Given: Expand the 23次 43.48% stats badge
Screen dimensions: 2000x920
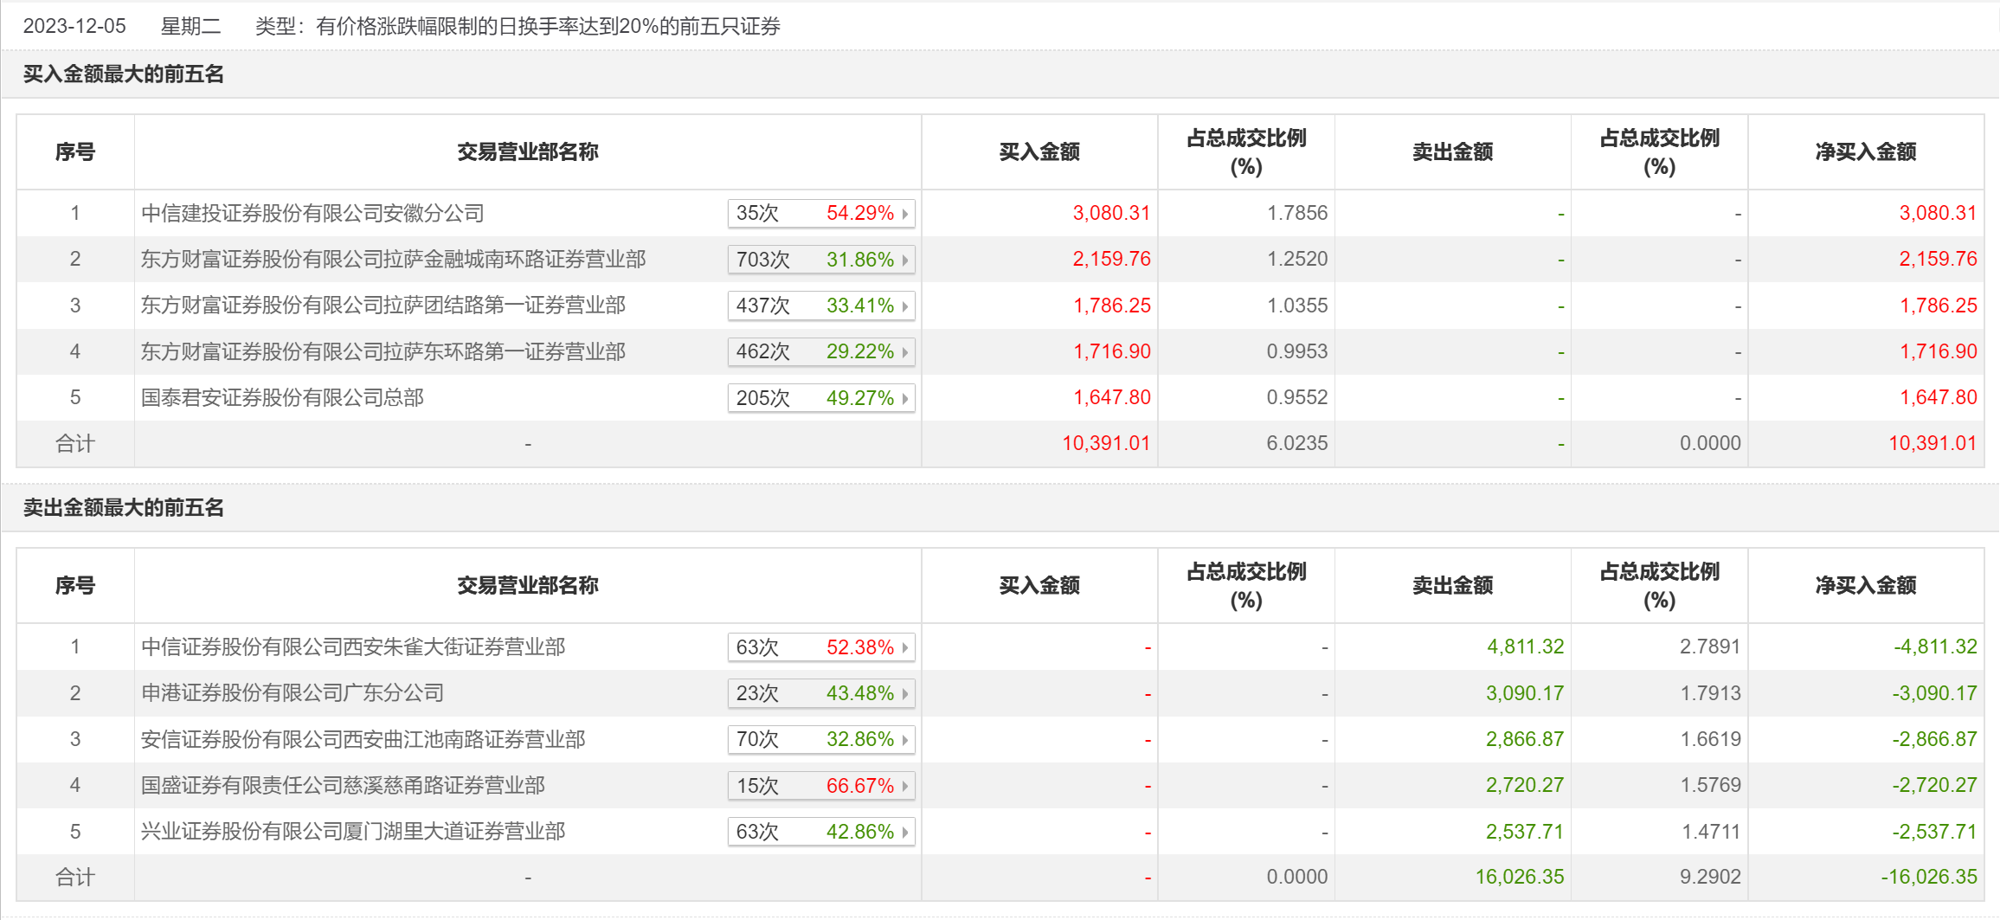Looking at the screenshot, I should coord(821,693).
